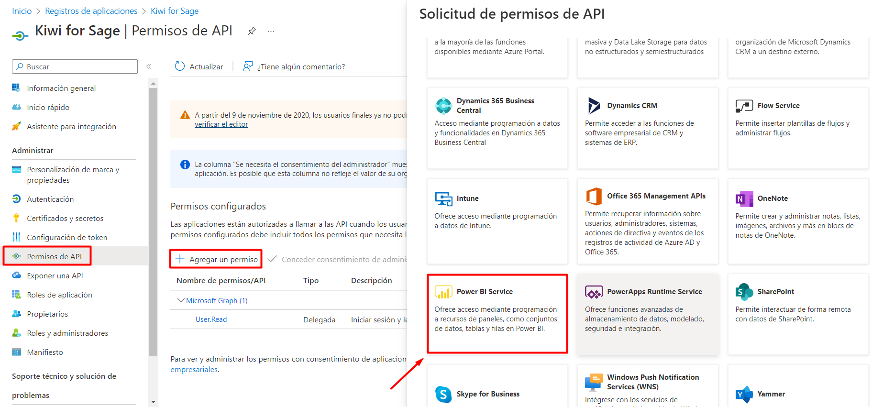This screenshot has height=407, width=872.
Task: Open Exponer una API section
Action: (x=55, y=275)
